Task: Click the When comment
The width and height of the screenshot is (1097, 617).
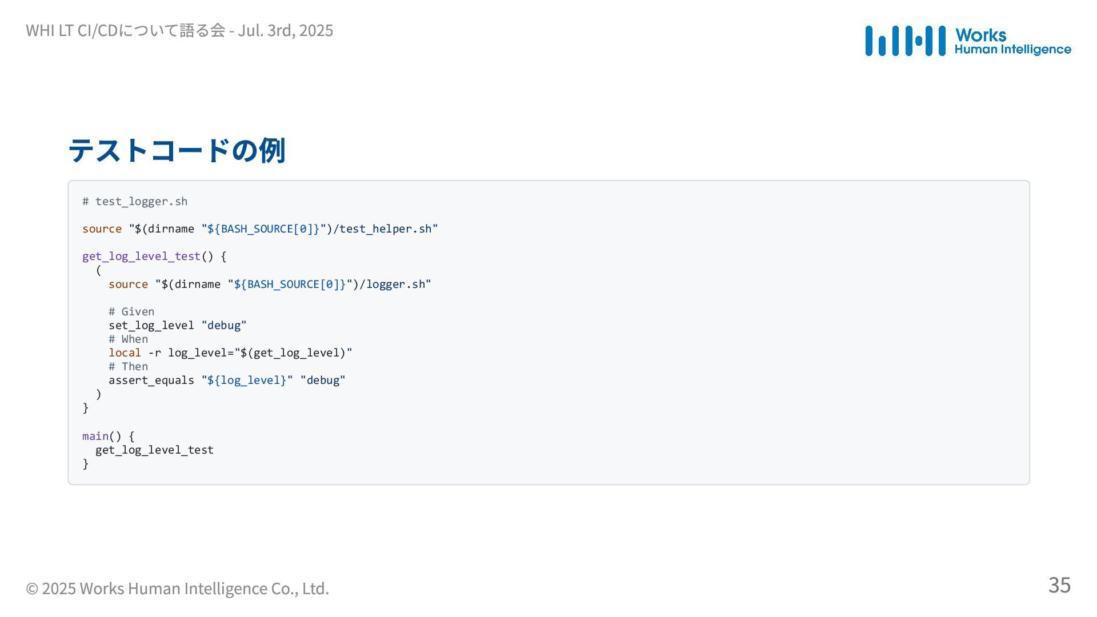Action: pos(128,339)
